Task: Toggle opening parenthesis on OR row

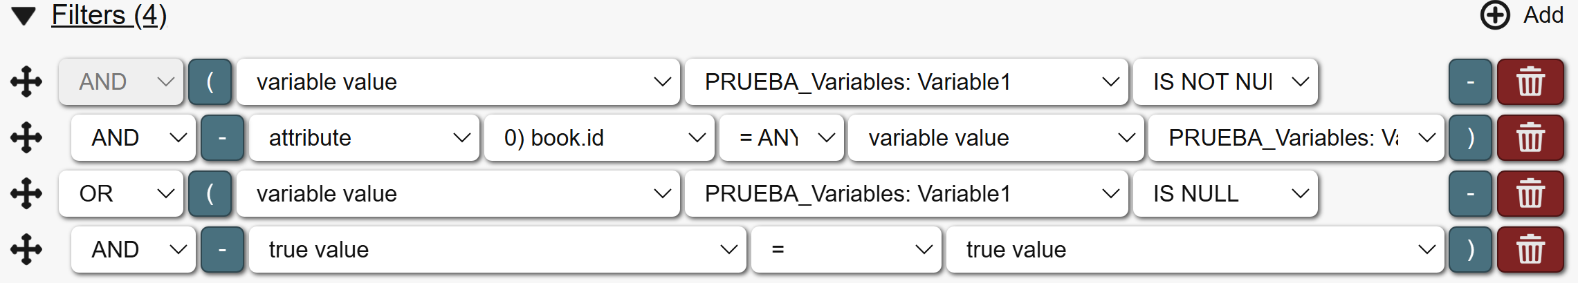Action: 210,194
